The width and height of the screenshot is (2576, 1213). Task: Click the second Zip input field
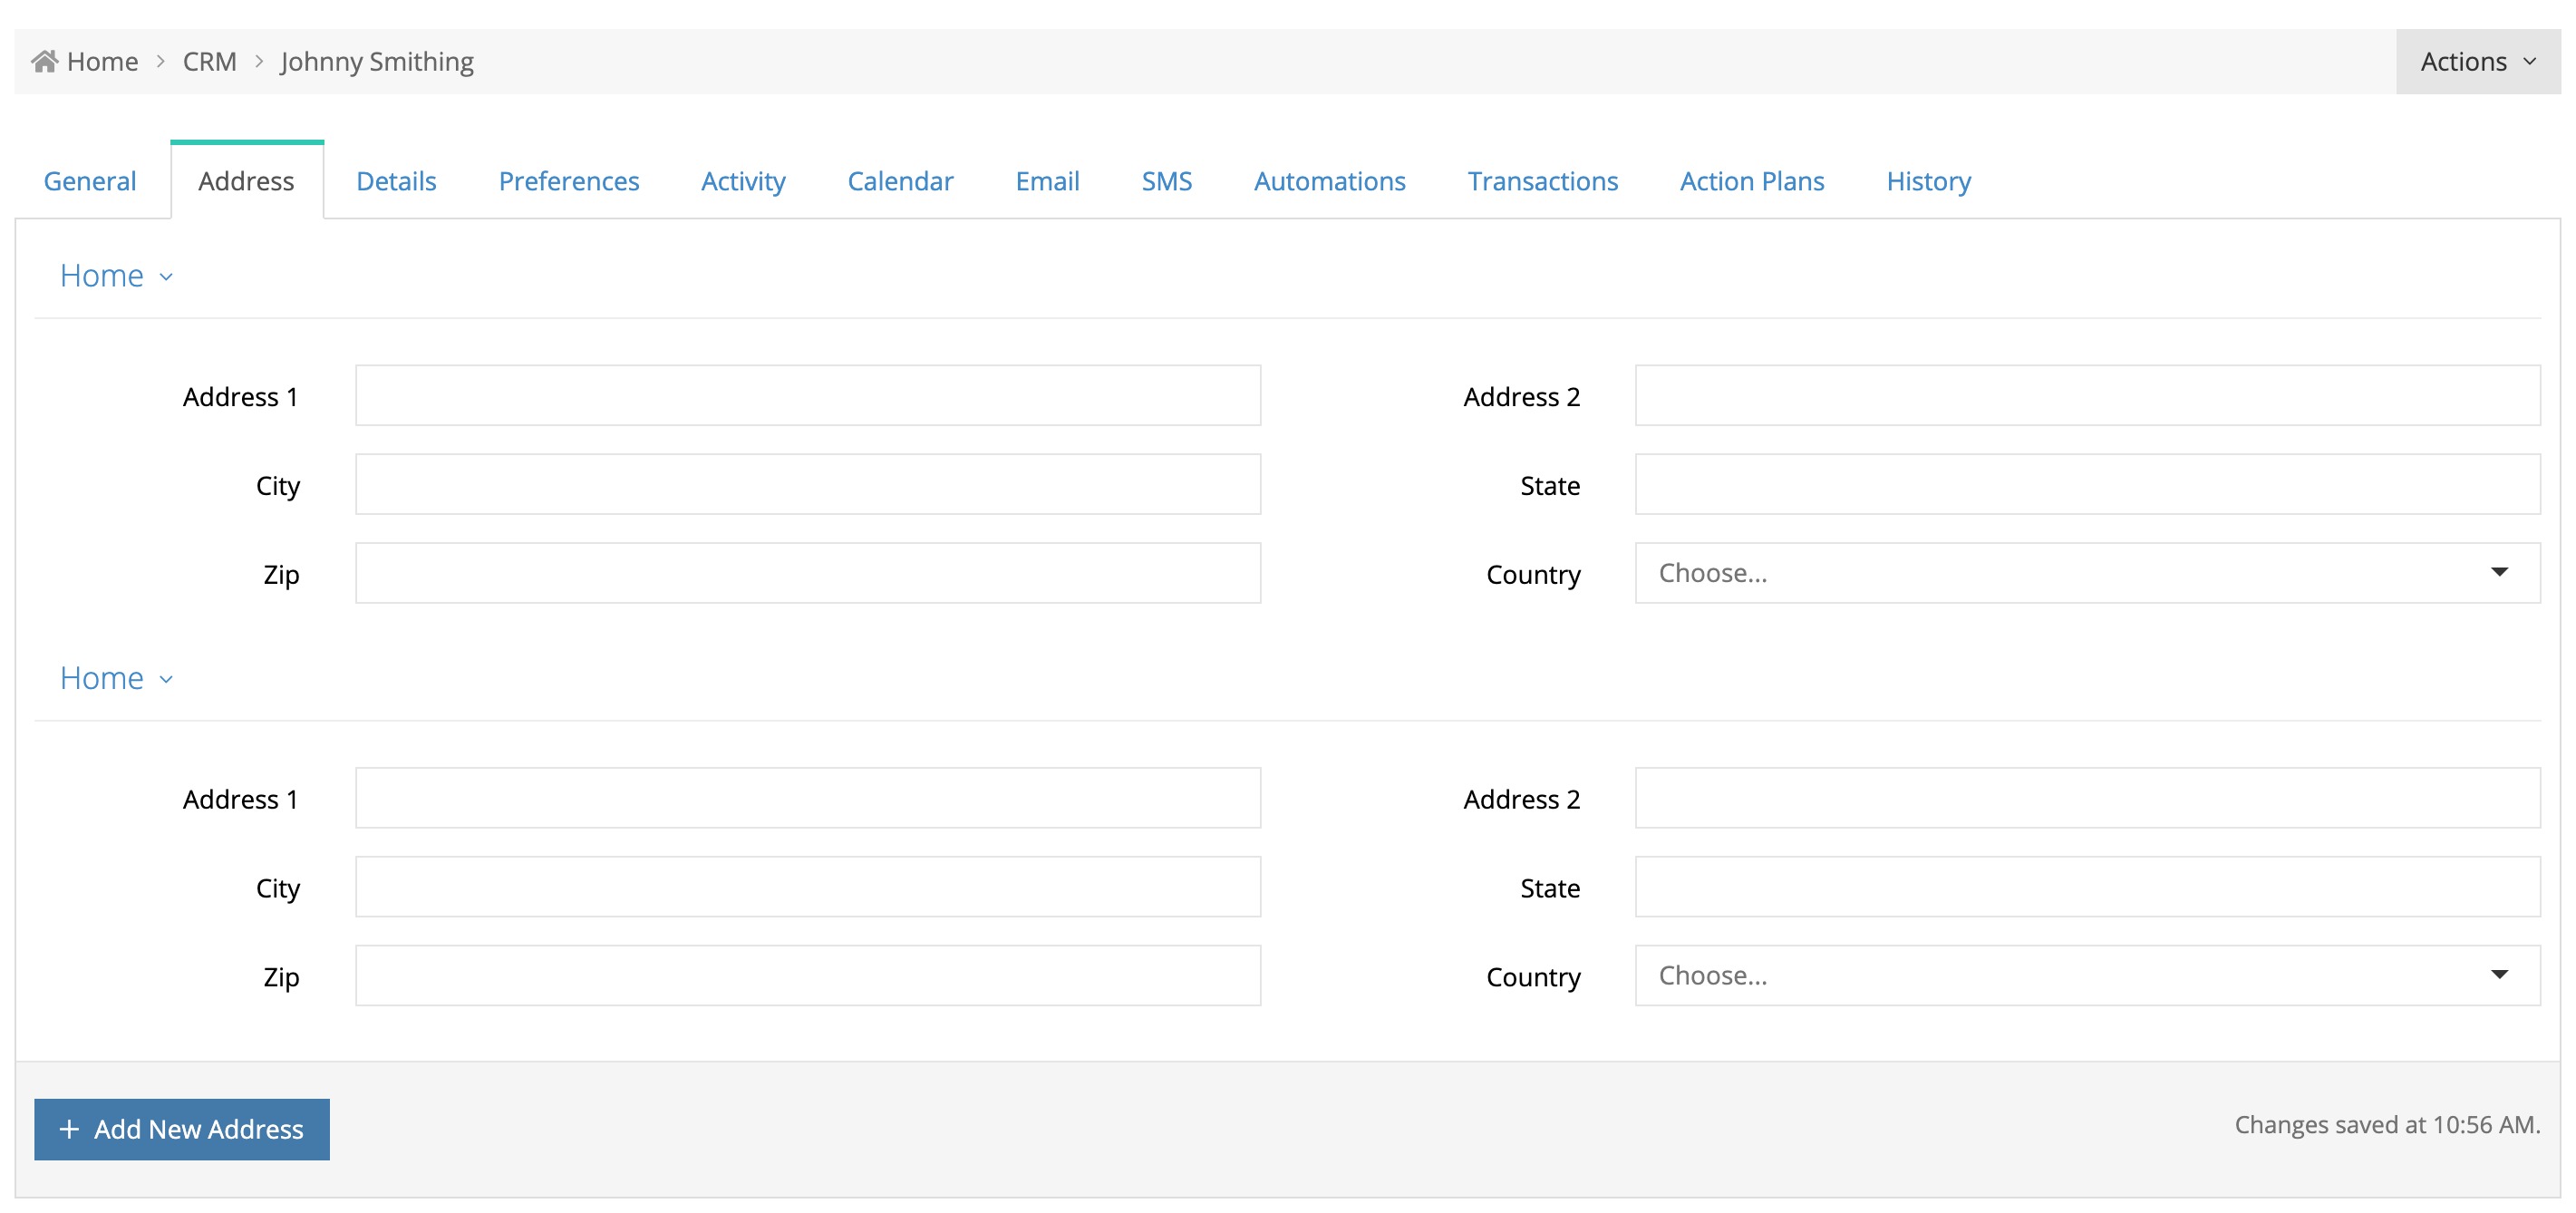pos(807,975)
